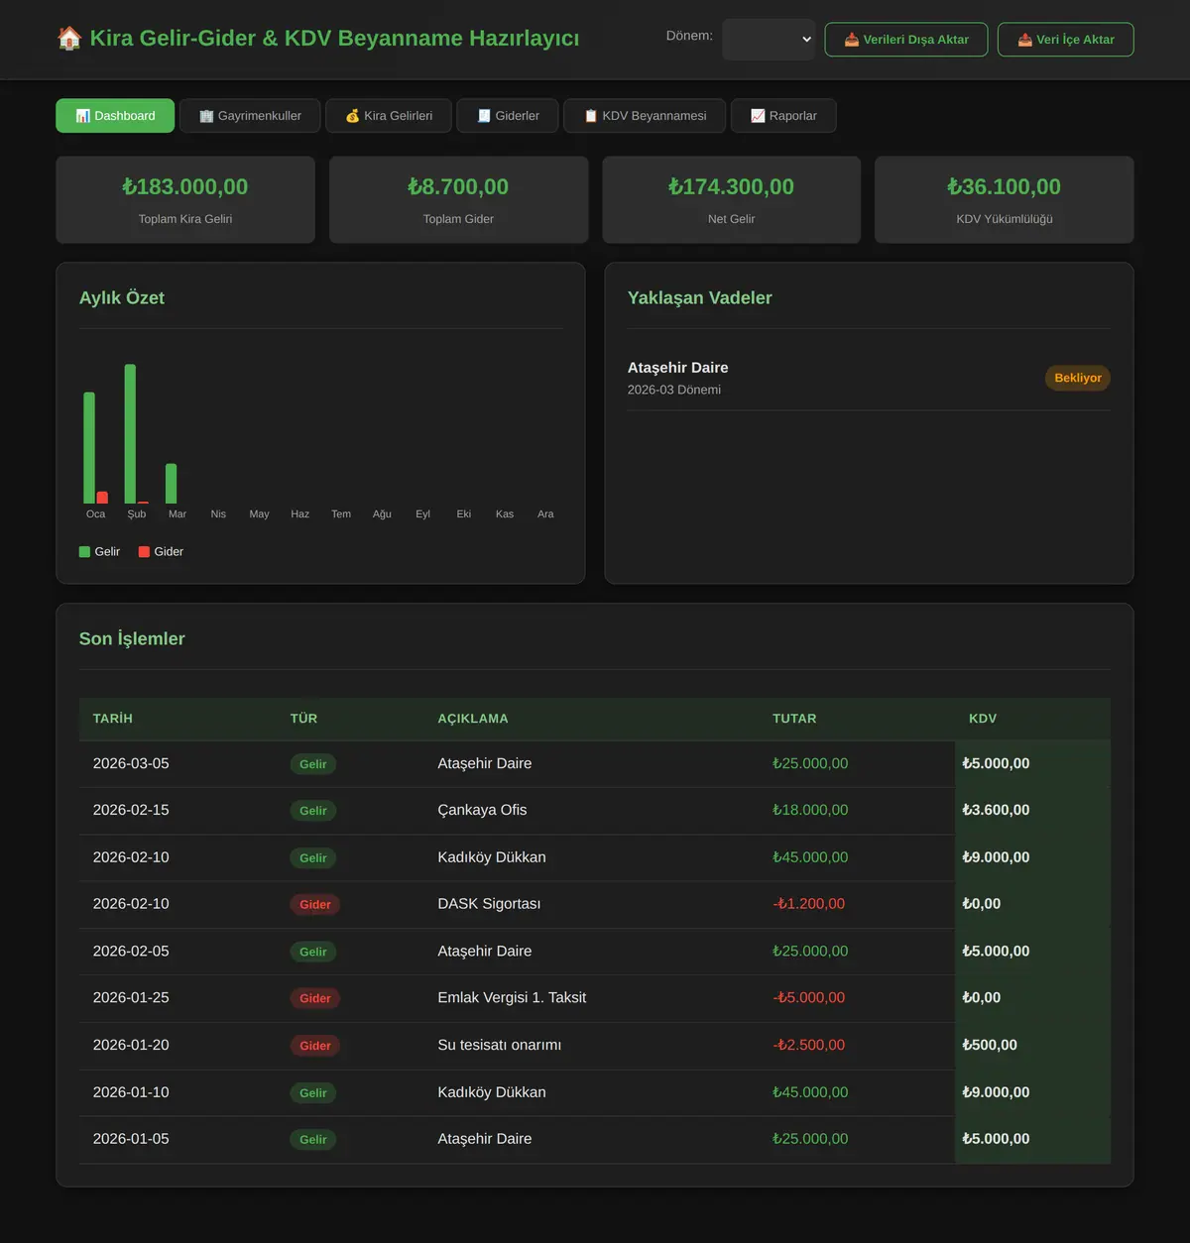Click the Verileri Dışa Aktar button
The height and width of the screenshot is (1243, 1190).
pos(906,40)
